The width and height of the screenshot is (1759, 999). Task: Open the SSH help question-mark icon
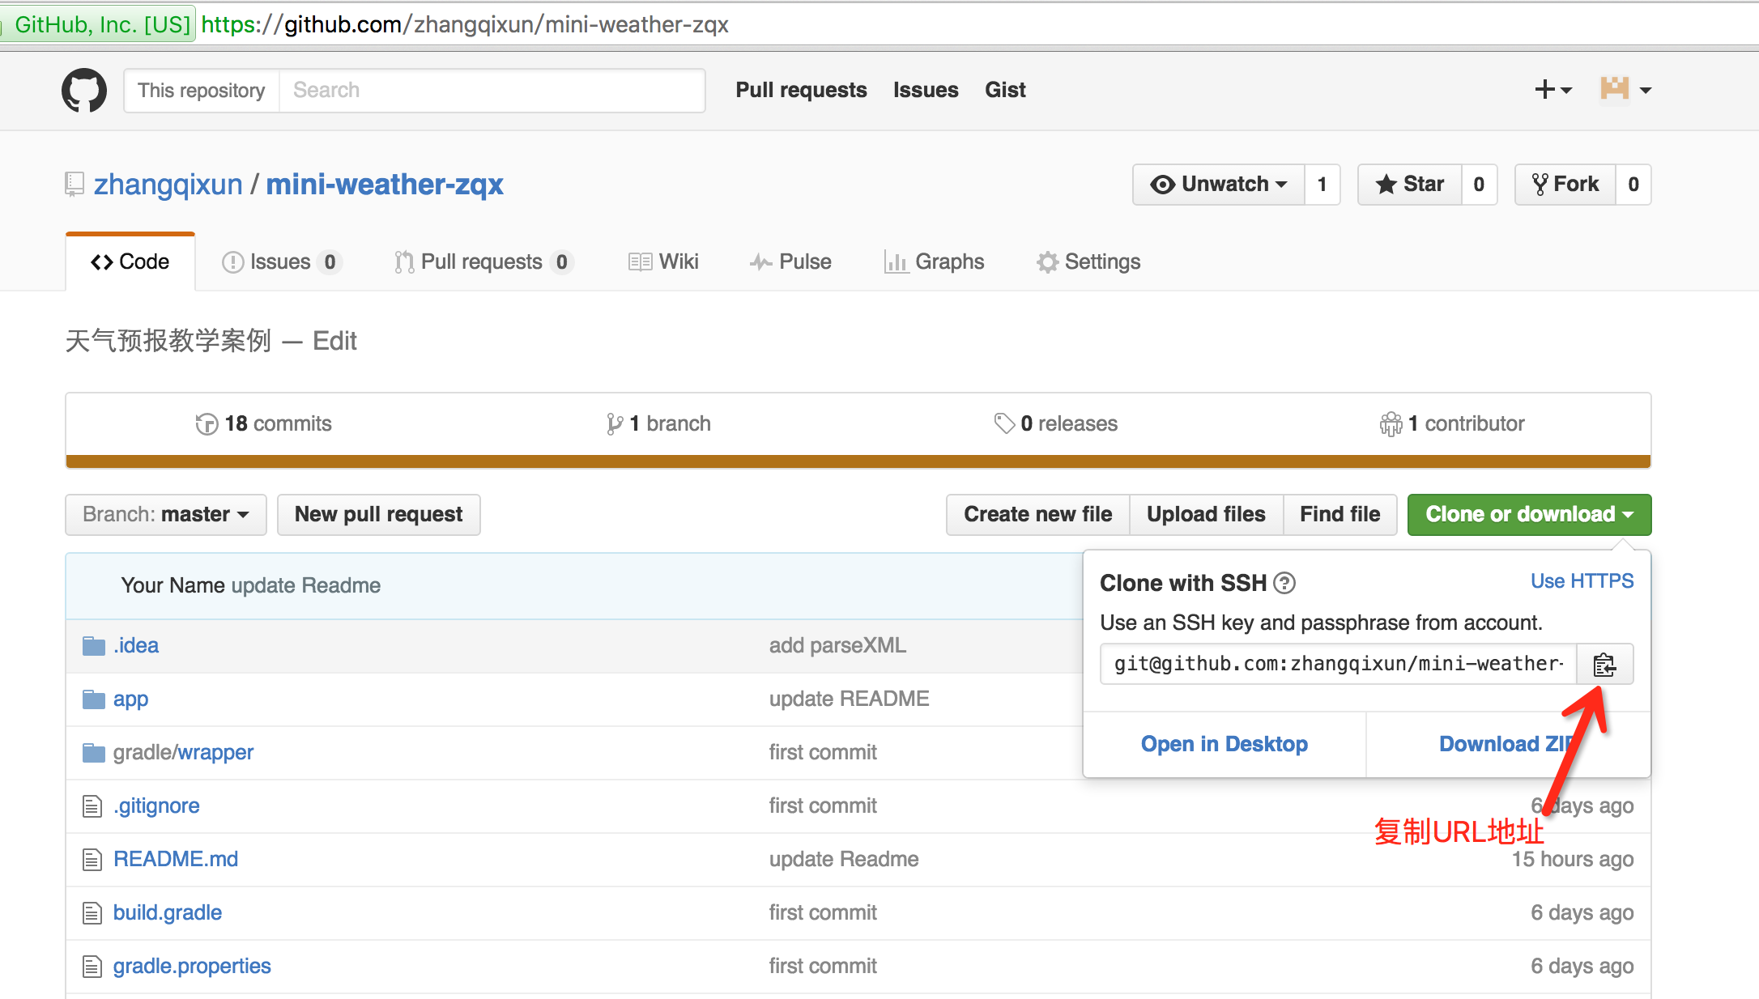1284,583
